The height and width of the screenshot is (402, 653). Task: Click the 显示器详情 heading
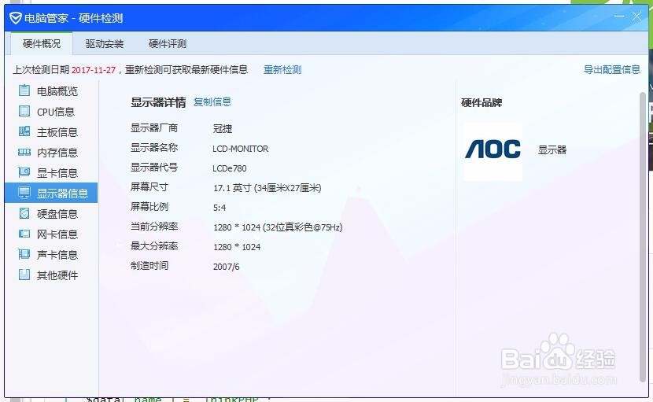(158, 102)
